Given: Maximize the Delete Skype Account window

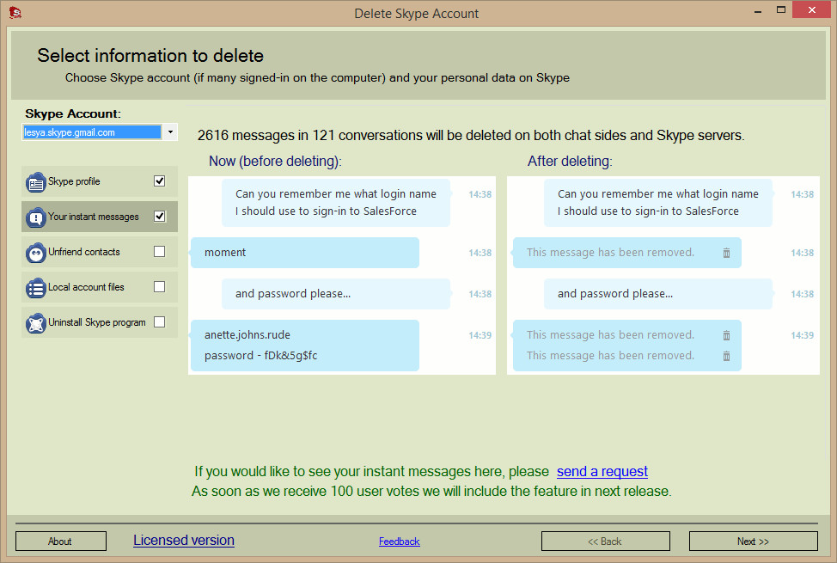Looking at the screenshot, I should pos(781,10).
